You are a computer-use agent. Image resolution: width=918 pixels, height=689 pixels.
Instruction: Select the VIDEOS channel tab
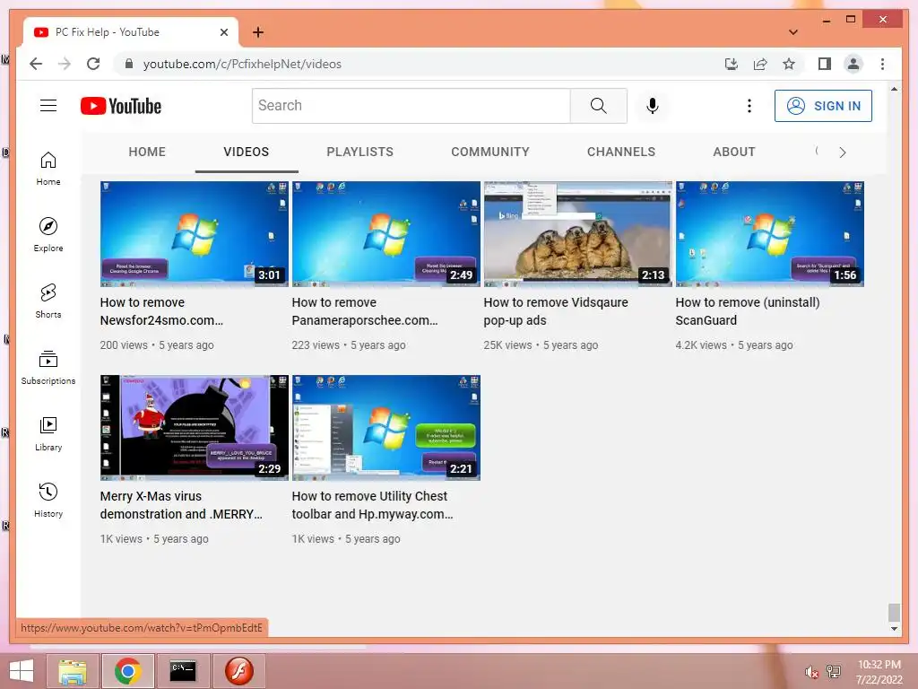coord(247,152)
